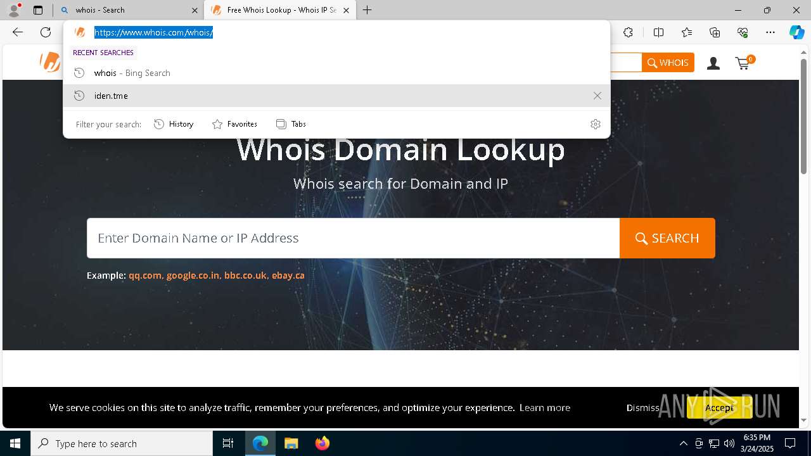
Task: Open the taskbar clock and date
Action: point(757,443)
